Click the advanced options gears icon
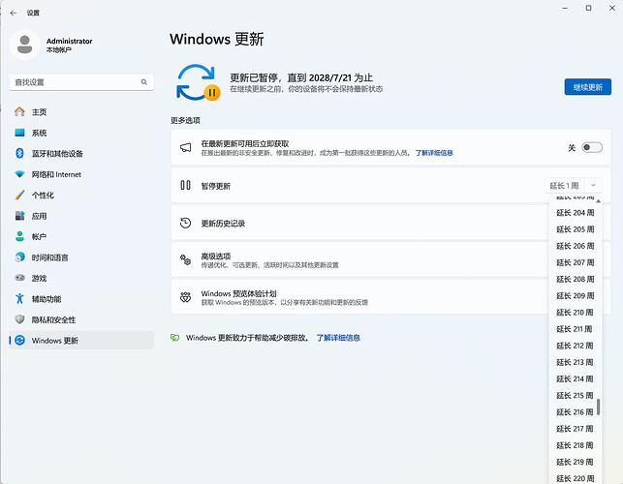The image size is (623, 484). pyautogui.click(x=186, y=260)
